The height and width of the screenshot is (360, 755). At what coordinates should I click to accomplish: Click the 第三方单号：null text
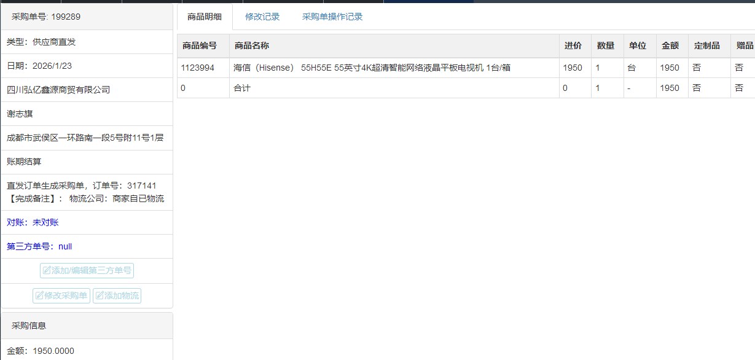point(39,246)
